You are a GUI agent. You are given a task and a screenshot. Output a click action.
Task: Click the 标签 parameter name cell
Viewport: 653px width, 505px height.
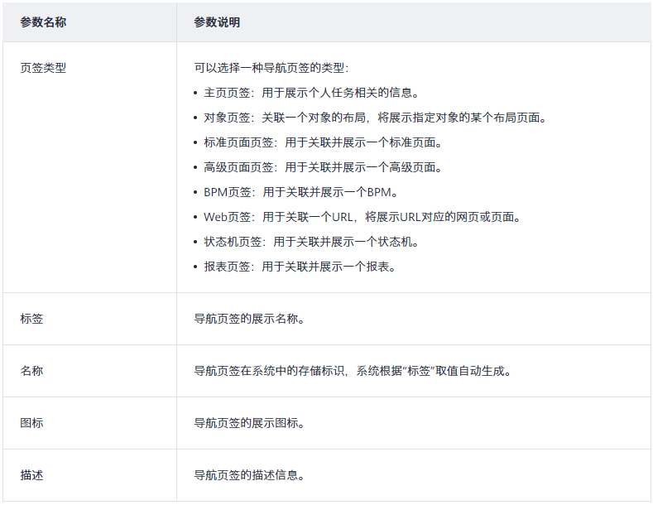(x=31, y=318)
